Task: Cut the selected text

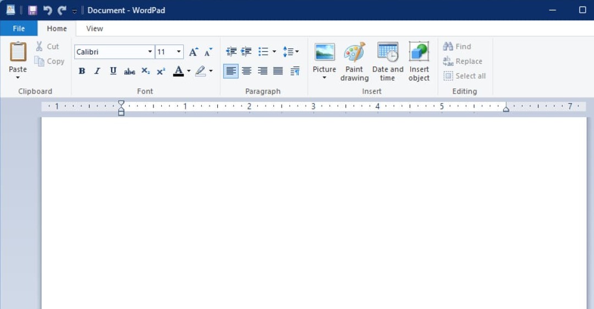Action: (47, 46)
